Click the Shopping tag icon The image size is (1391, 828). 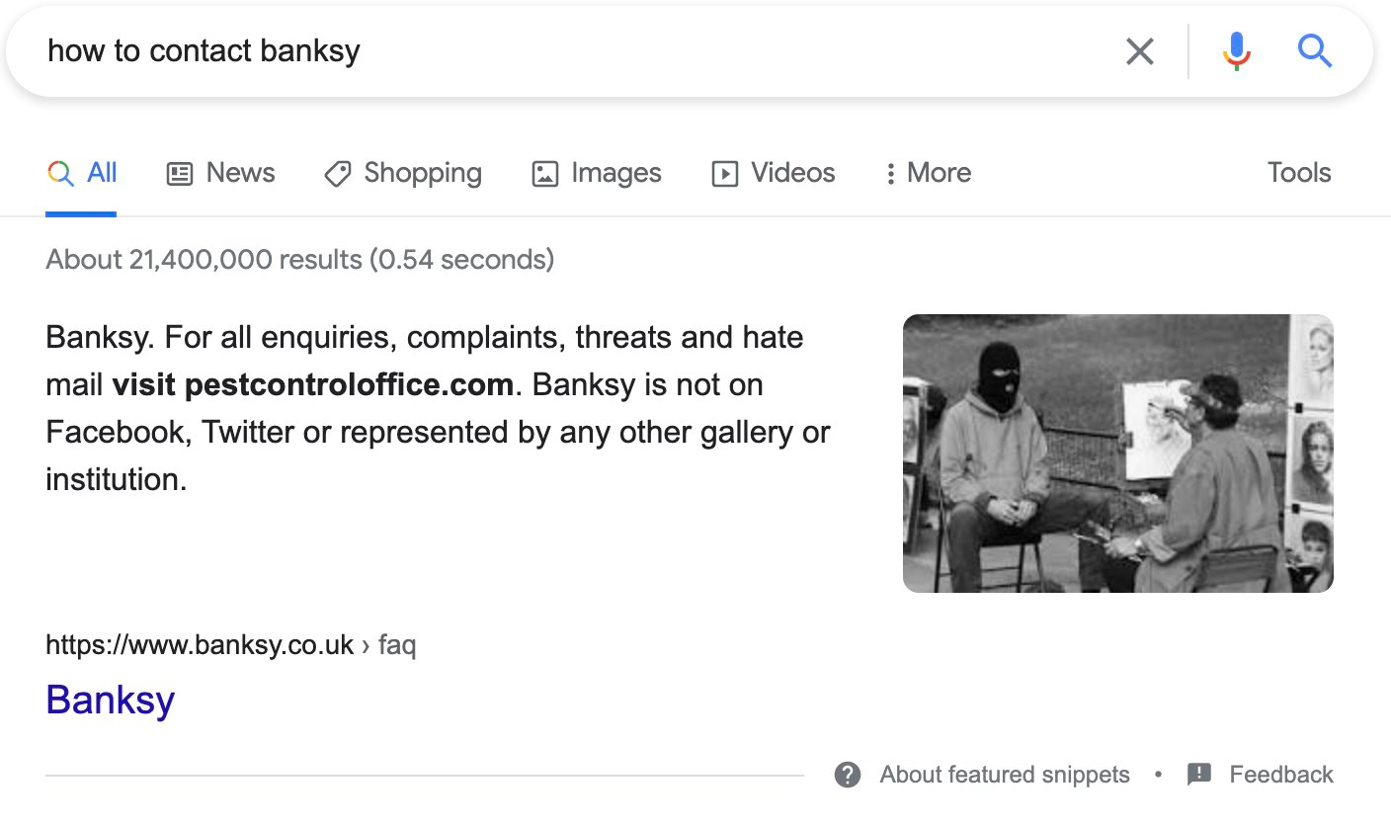click(x=338, y=174)
